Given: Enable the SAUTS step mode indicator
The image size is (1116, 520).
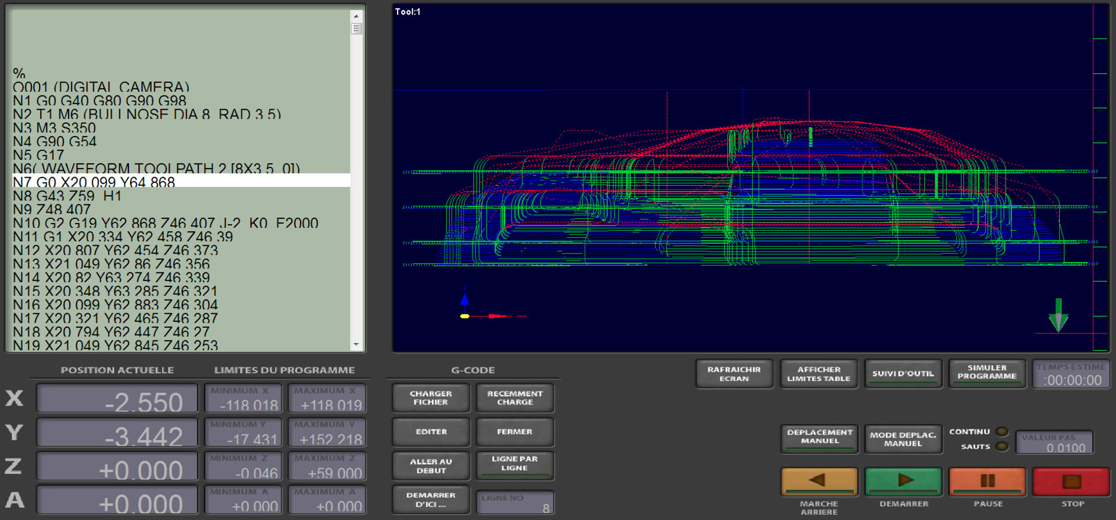Looking at the screenshot, I should 1001,447.
